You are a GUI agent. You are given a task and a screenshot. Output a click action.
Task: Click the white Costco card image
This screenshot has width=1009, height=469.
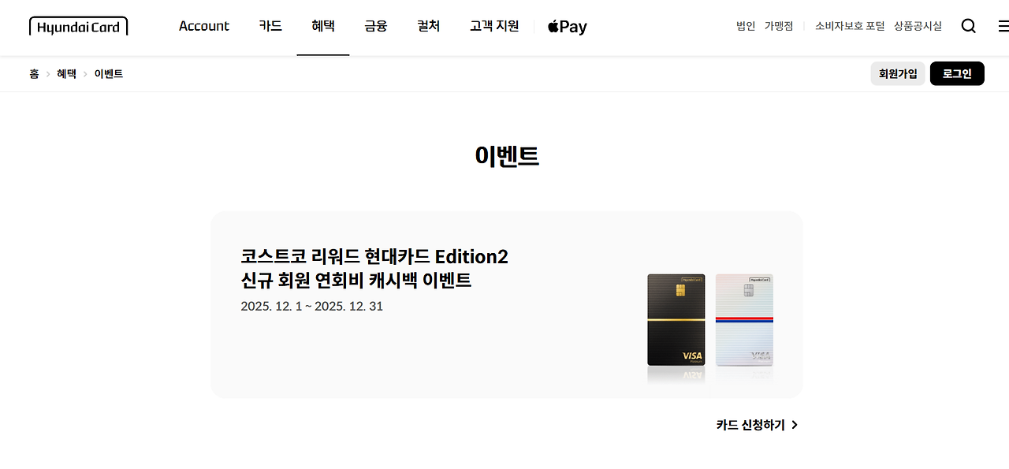[744, 320]
